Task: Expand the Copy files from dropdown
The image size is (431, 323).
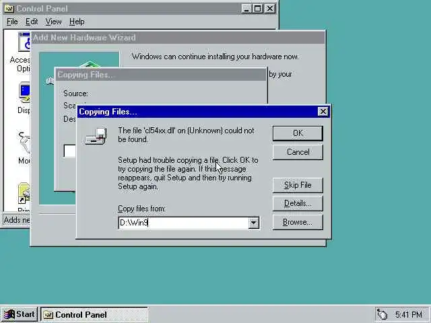Action: point(254,223)
